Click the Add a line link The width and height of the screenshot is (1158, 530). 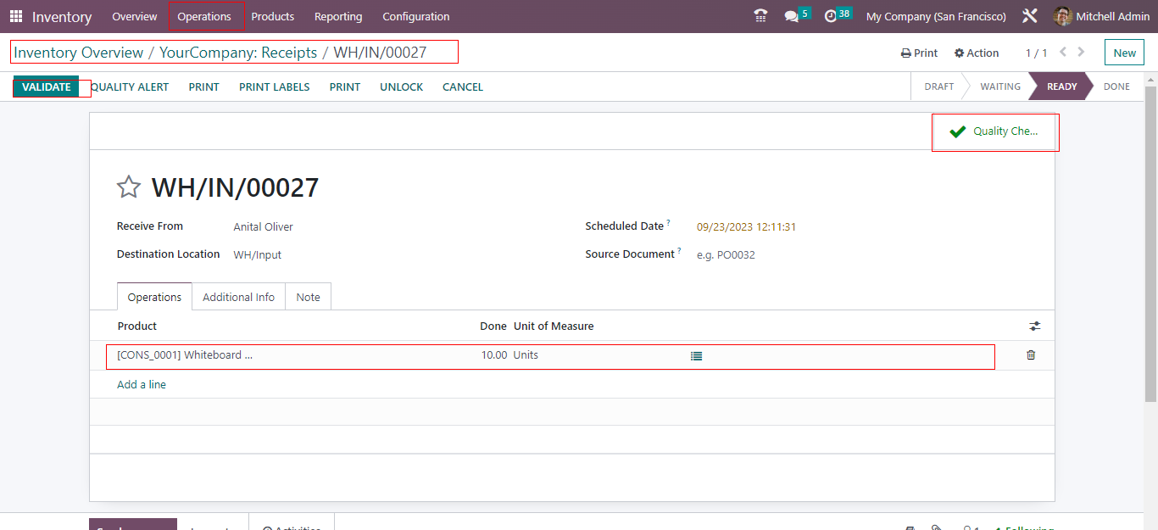[x=142, y=384]
